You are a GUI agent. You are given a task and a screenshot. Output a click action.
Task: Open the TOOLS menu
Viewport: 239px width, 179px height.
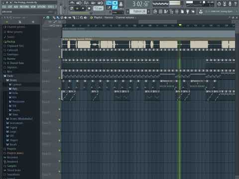coord(51,7)
